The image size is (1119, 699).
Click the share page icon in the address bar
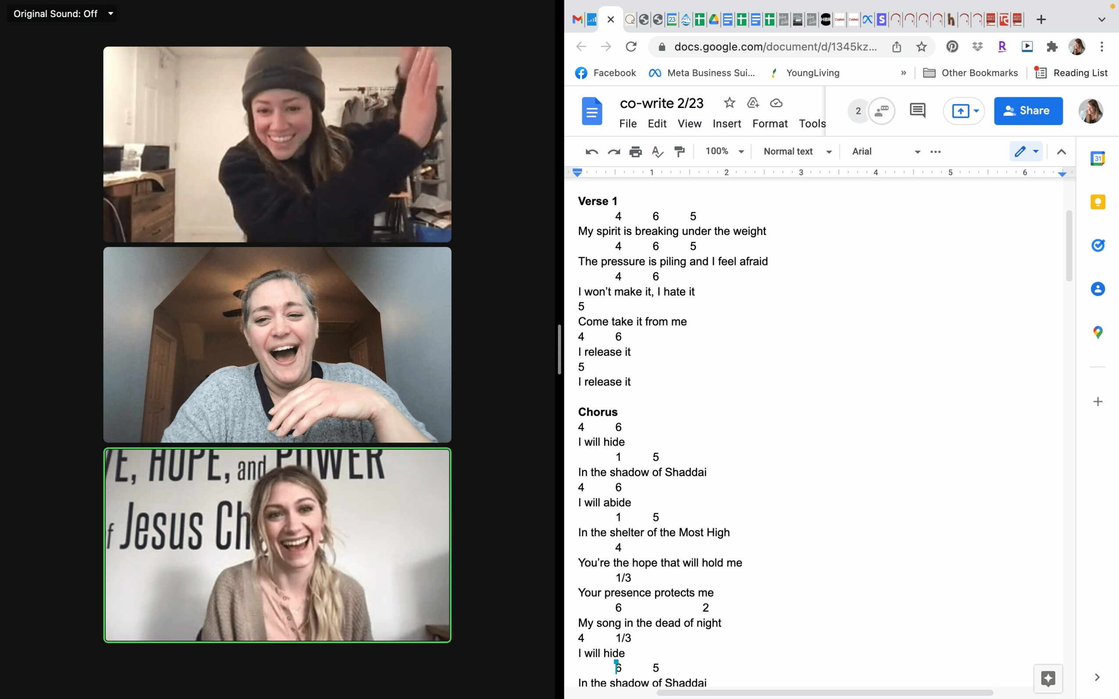pyautogui.click(x=897, y=46)
